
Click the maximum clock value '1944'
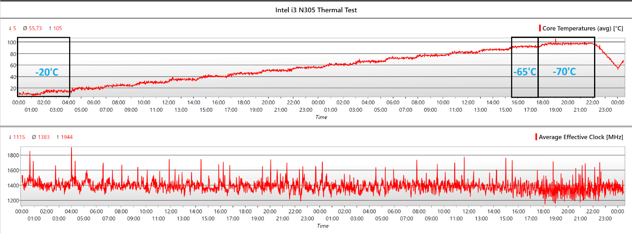pos(67,137)
